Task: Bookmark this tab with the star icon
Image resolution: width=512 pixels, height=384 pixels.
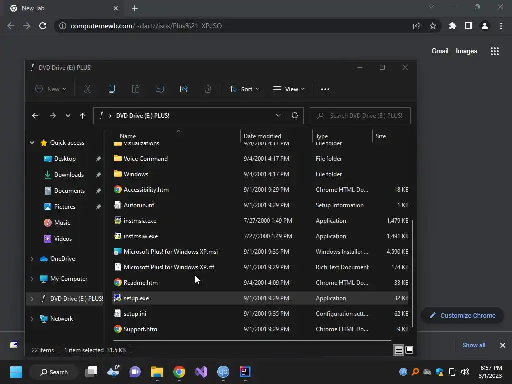Action: (433, 26)
